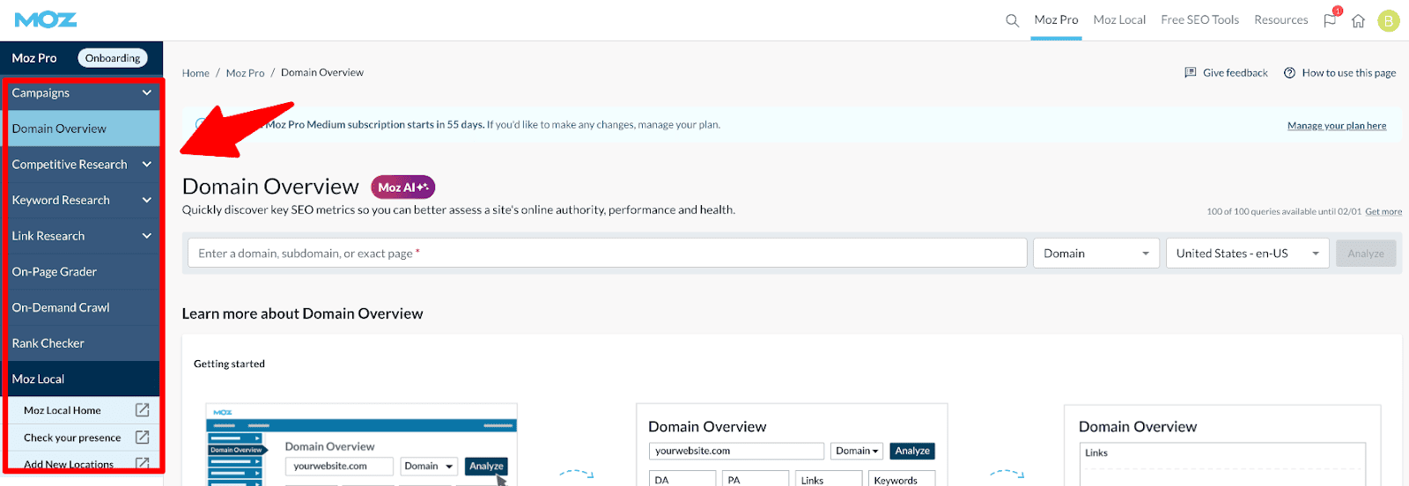Click Keyword Research label in sidebar
The height and width of the screenshot is (486, 1409).
point(61,200)
